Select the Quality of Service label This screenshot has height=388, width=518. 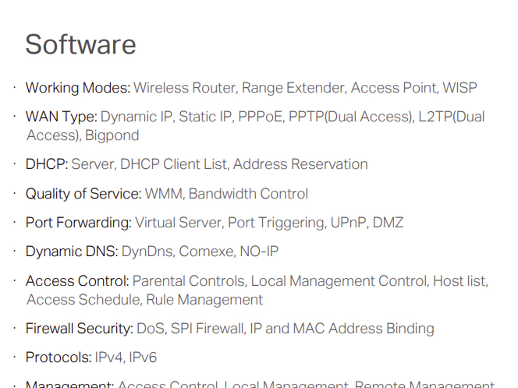pyautogui.click(x=83, y=194)
